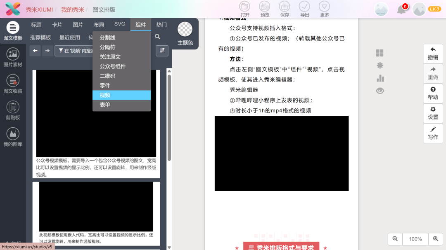Click the scrollbar up arrow in template list

point(169,71)
